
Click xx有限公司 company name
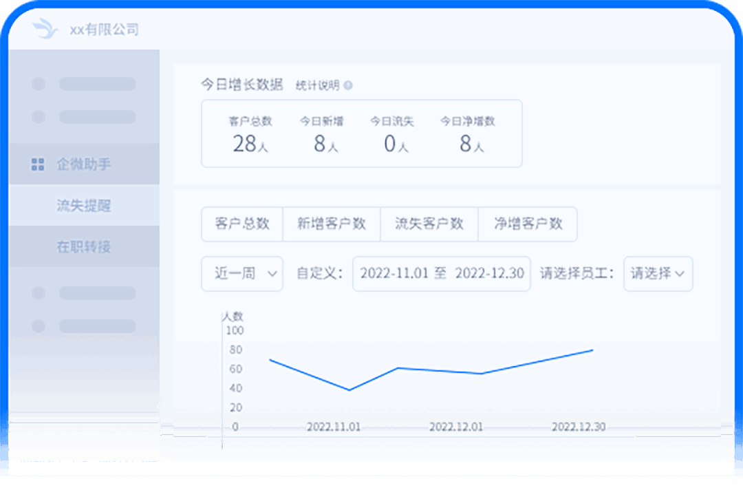(104, 30)
